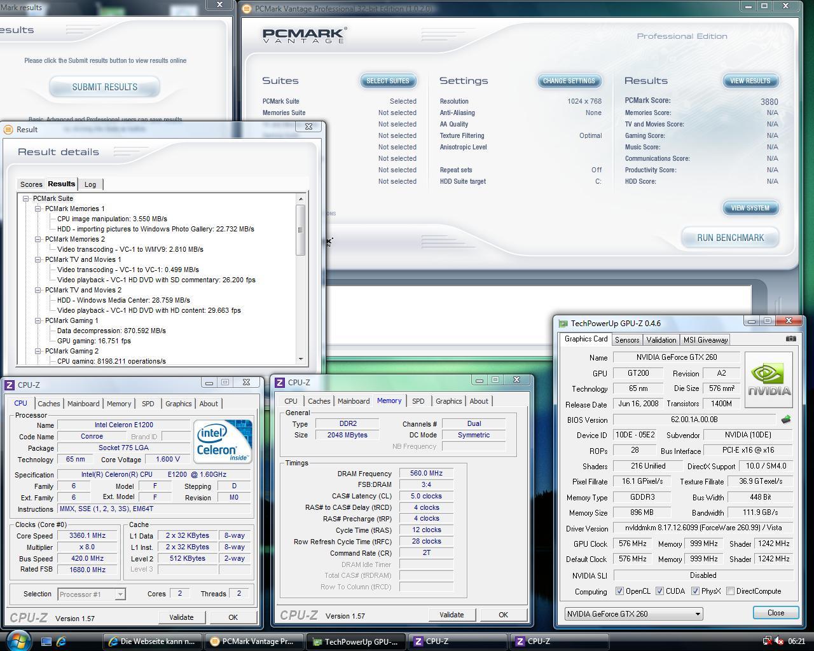Click the GPU-Z title bar app icon
The width and height of the screenshot is (814, 651).
tap(563, 324)
